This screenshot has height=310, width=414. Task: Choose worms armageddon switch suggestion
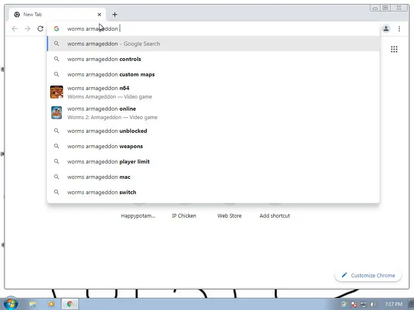pyautogui.click(x=213, y=192)
